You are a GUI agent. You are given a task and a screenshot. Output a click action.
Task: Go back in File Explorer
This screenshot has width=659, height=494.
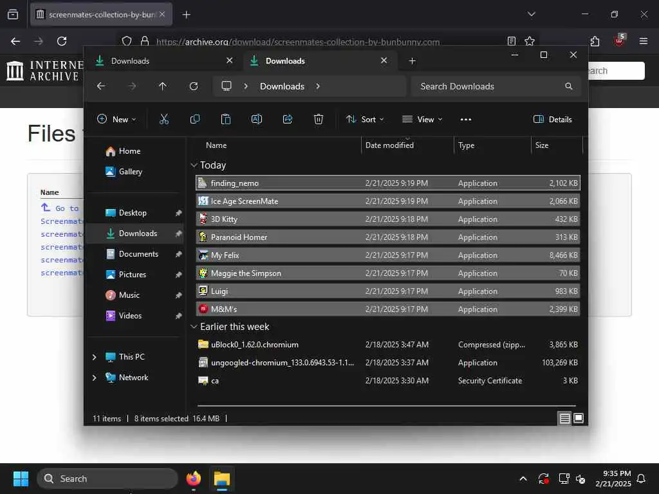(101, 86)
